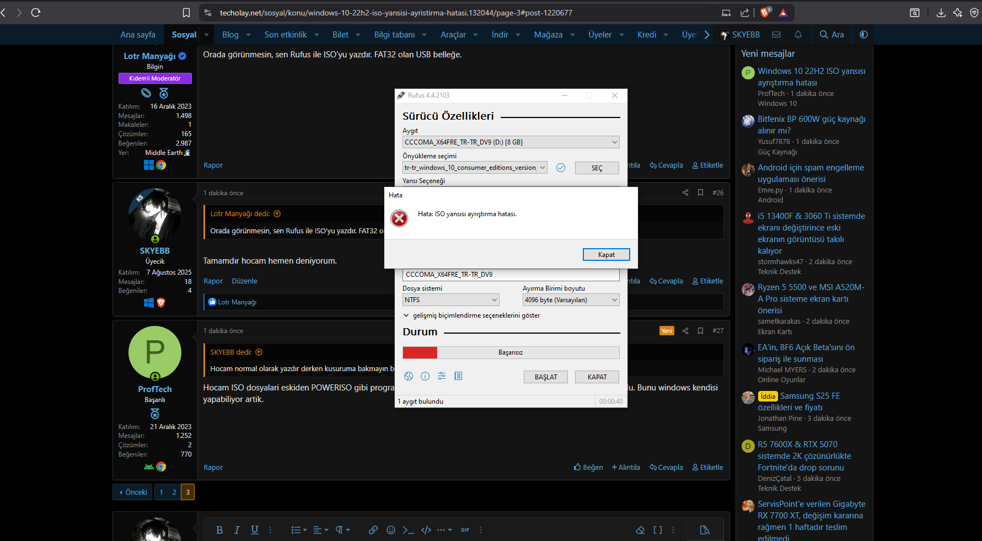The height and width of the screenshot is (541, 982).
Task: Open list options dropdown in editor
Action: 299,530
